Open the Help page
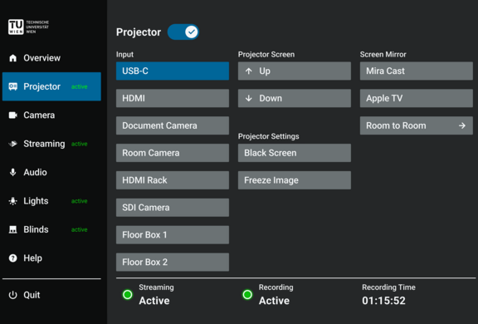Viewport: 478px width, 324px height. tap(51, 258)
